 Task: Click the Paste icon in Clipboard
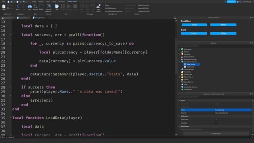(x=4, y=7)
